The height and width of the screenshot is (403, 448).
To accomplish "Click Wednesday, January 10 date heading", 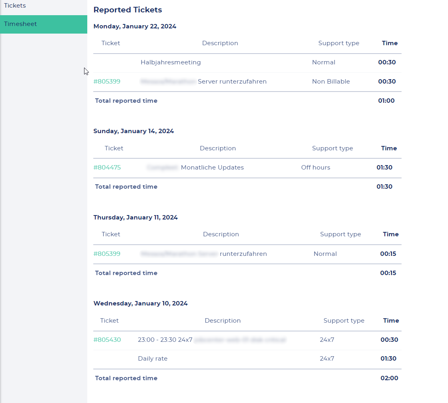I will (x=141, y=303).
